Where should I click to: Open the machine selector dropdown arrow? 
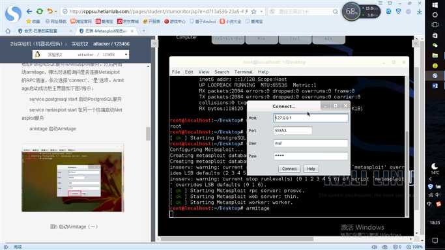pos(126,55)
